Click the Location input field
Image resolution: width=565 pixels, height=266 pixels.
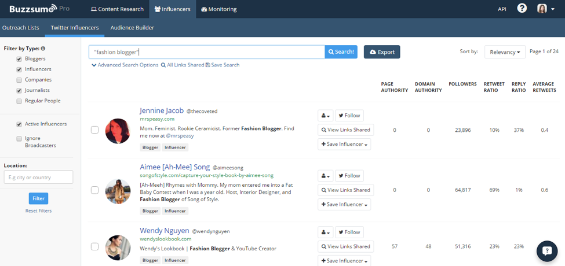click(x=39, y=177)
